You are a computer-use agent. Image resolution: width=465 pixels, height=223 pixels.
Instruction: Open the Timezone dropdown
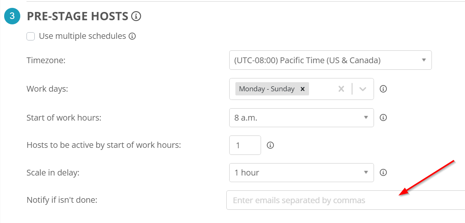tap(330, 60)
